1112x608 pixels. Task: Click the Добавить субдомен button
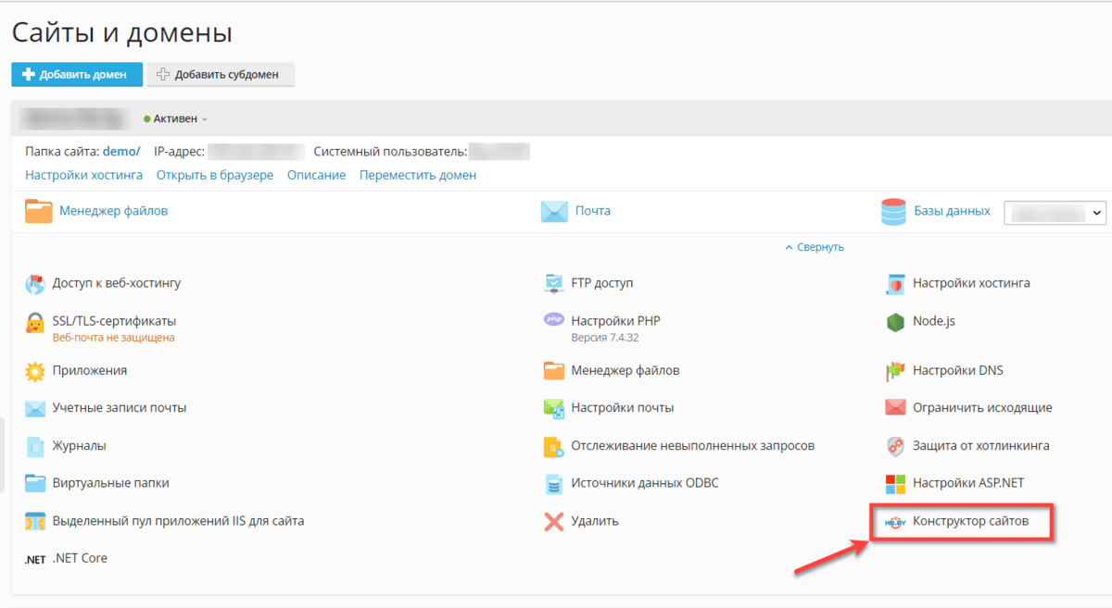221,75
